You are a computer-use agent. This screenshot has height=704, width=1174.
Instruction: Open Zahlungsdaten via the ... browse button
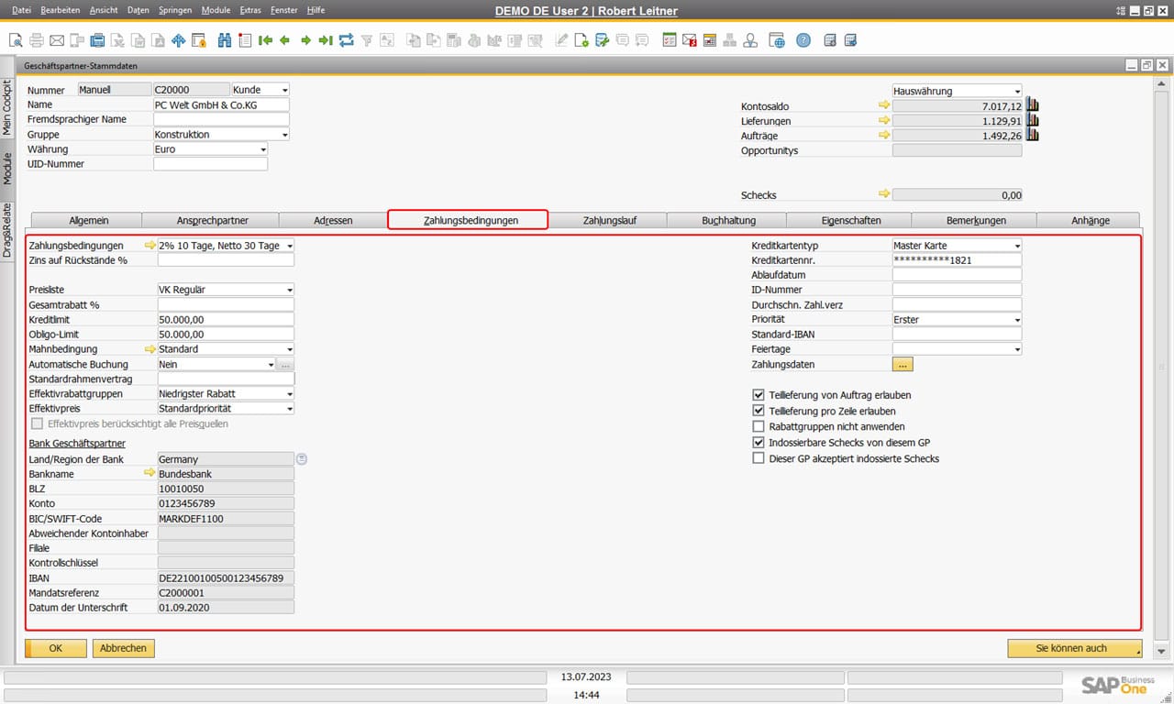pos(902,364)
